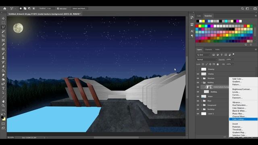The width and height of the screenshot is (258, 145).
Task: Select the Frame tool
Action: 3,40
